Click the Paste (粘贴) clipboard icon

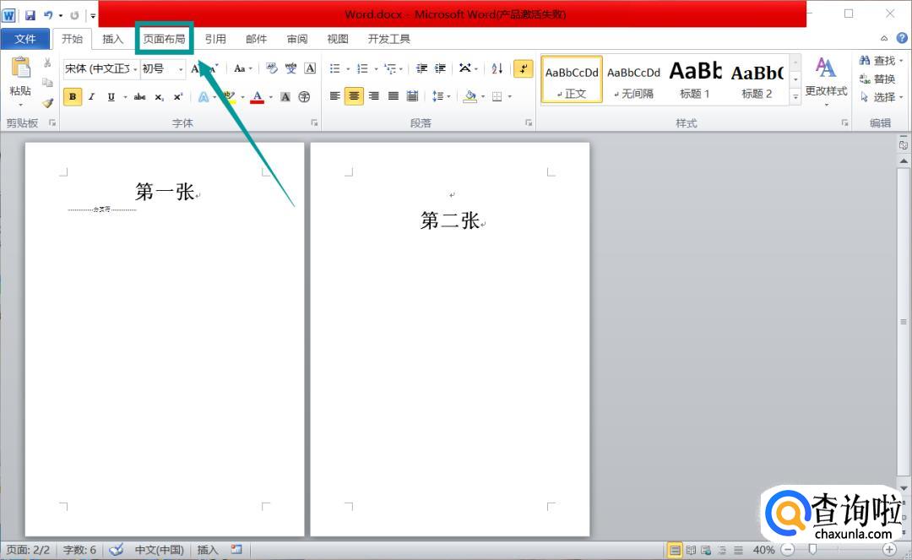[x=21, y=68]
